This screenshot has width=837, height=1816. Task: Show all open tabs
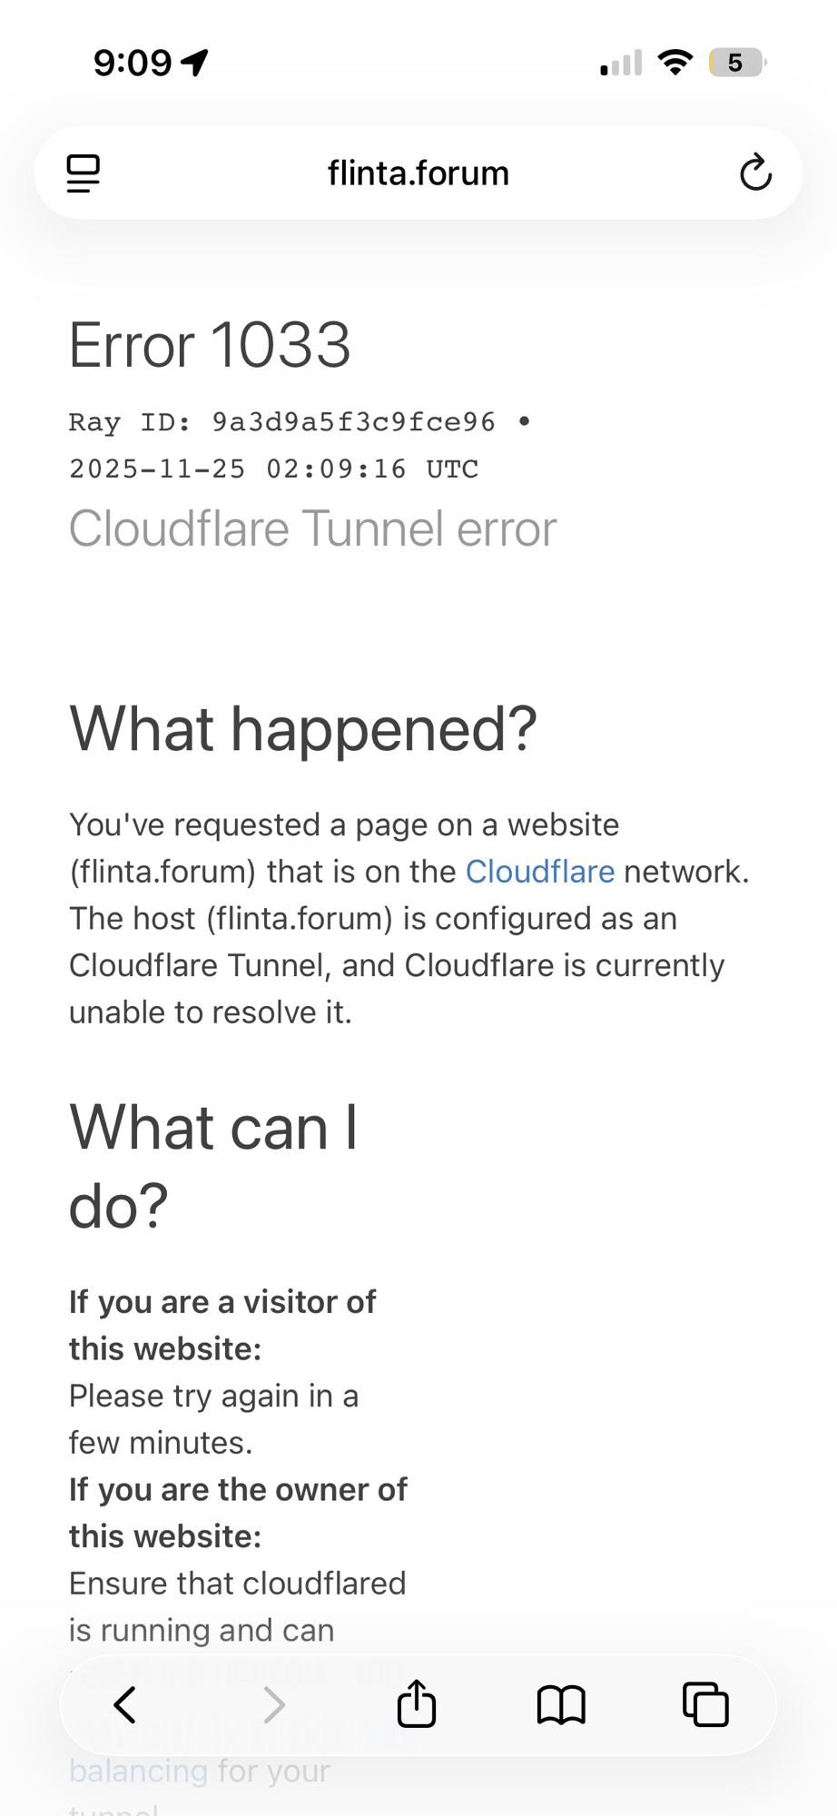(x=705, y=1704)
